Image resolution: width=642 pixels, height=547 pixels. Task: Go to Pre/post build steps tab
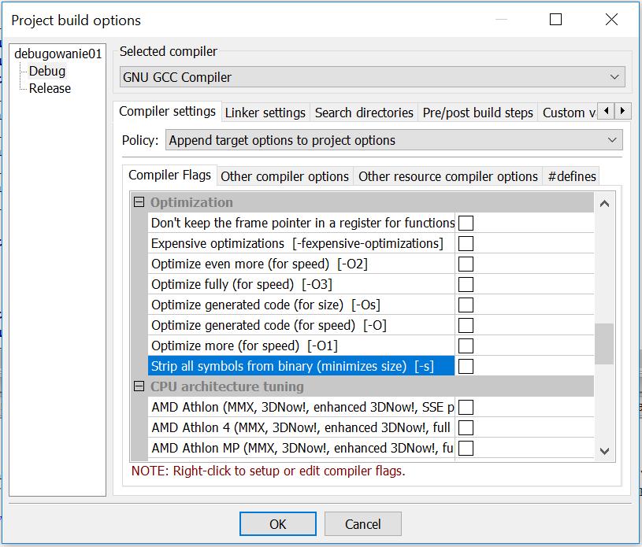pyautogui.click(x=478, y=113)
